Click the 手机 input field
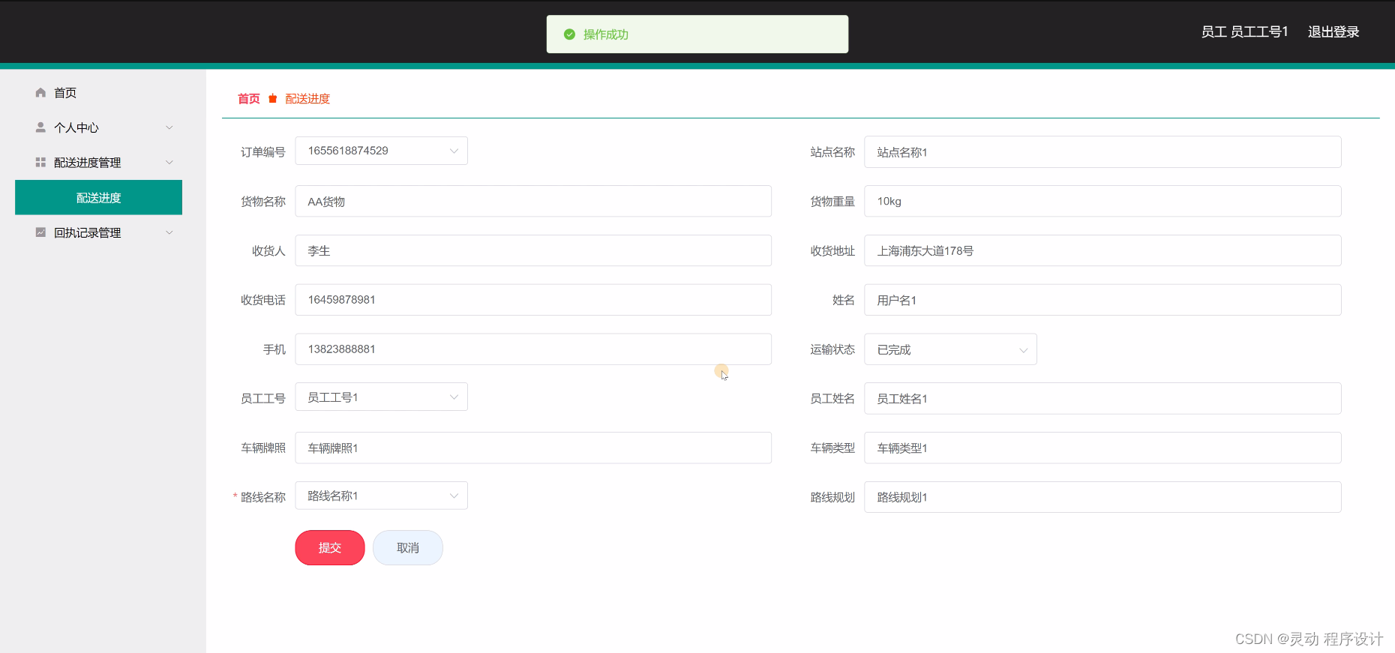 click(x=533, y=349)
